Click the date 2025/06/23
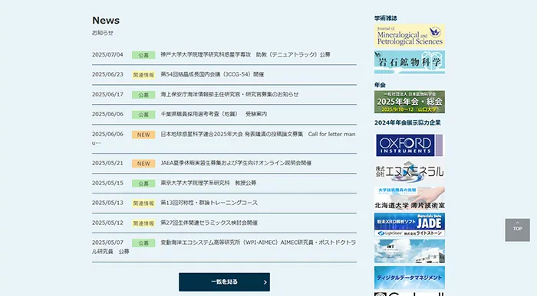 107,74
